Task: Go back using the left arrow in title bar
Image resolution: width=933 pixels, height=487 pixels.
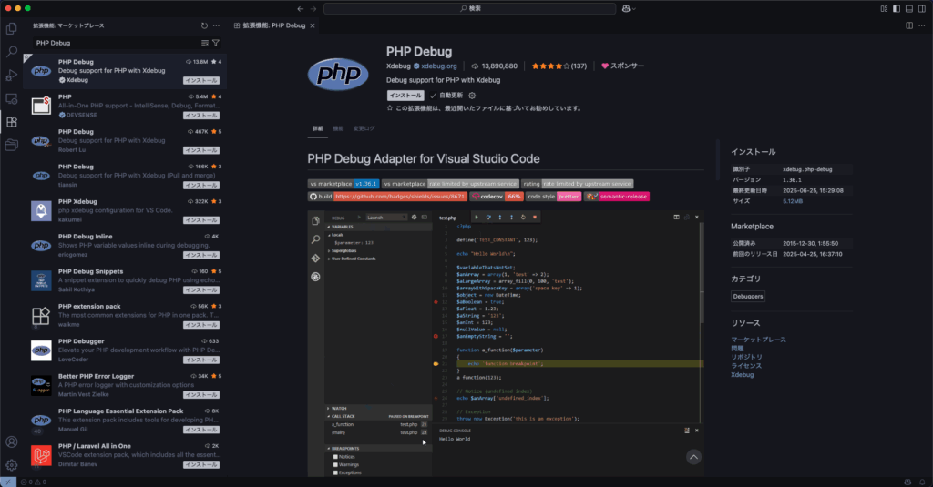Action: [x=301, y=8]
